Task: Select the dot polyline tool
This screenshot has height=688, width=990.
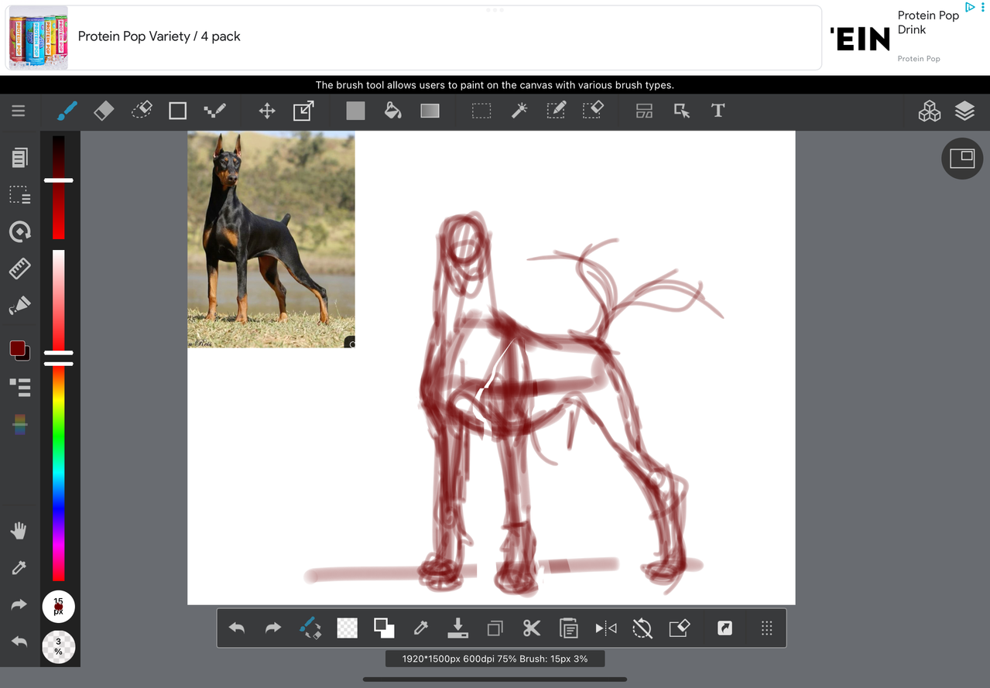Action: pyautogui.click(x=214, y=111)
